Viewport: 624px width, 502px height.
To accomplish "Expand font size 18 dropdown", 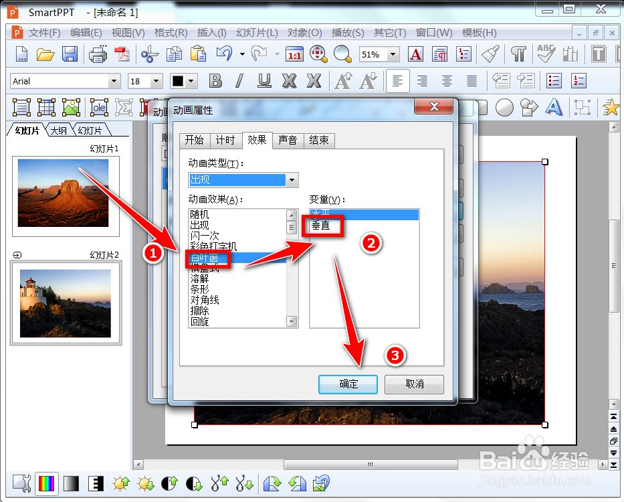I will pyautogui.click(x=156, y=81).
